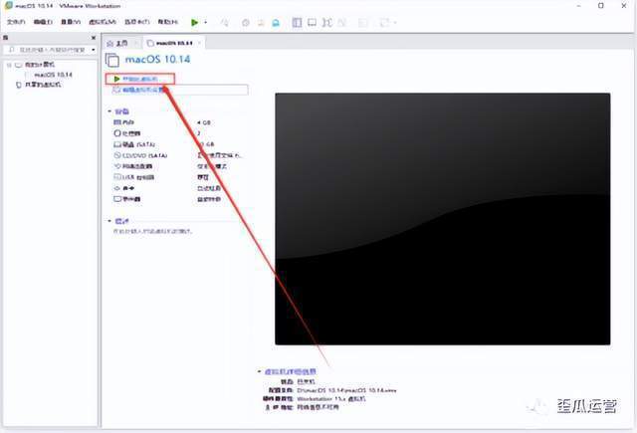Screen dimensions: 637x433
Task: Click the Processors (处理器) device row
Action: click(179, 133)
